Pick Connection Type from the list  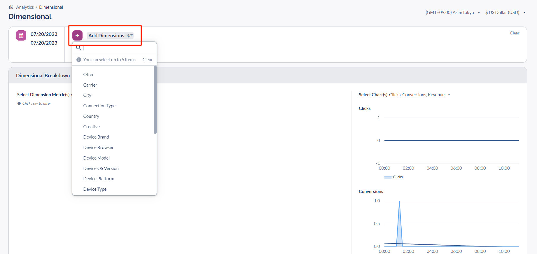(x=99, y=106)
